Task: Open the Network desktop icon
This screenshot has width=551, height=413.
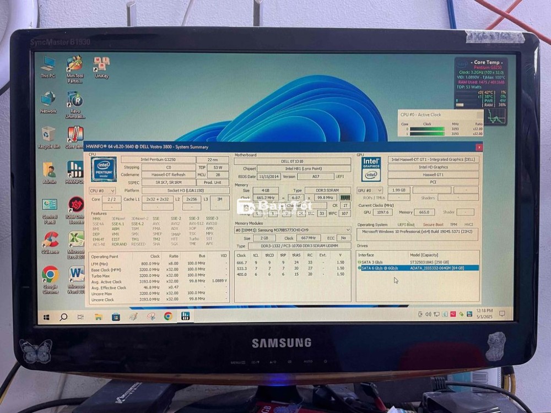Action: (x=48, y=102)
